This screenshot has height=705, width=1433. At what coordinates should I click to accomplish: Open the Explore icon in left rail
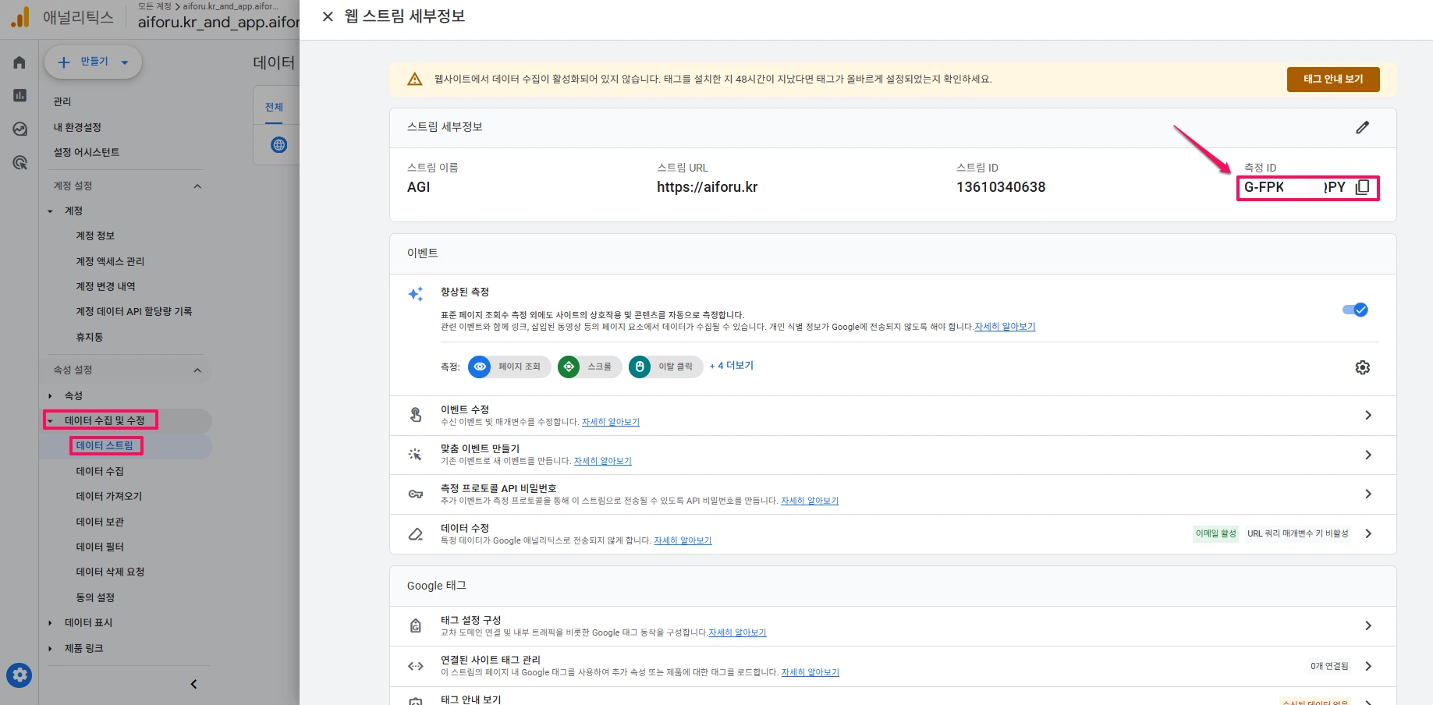click(x=20, y=129)
